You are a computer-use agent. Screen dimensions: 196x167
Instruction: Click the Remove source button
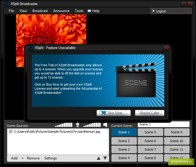click(33, 158)
